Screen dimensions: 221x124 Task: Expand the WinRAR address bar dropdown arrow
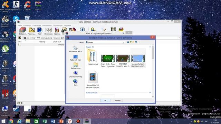click(179, 38)
